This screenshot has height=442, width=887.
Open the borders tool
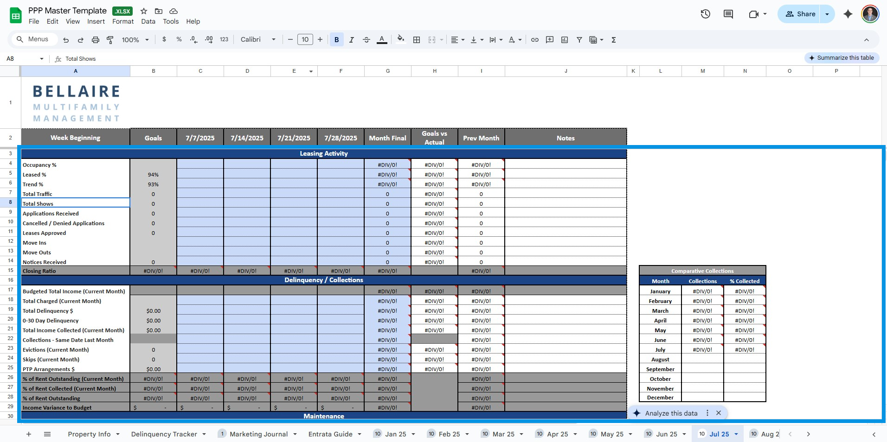click(x=417, y=40)
